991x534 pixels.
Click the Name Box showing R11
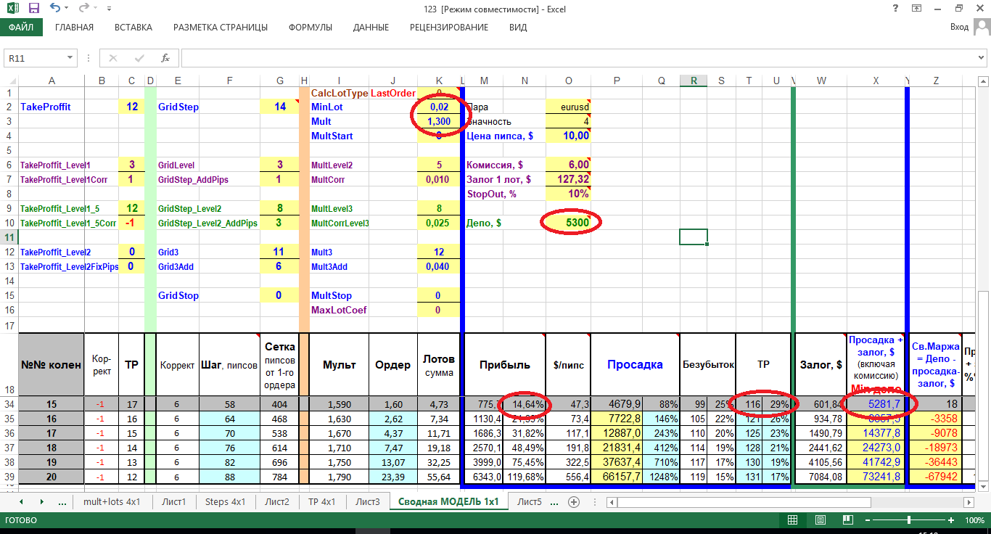[36, 58]
